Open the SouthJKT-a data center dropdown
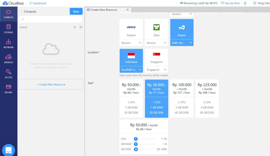 tap(131, 70)
